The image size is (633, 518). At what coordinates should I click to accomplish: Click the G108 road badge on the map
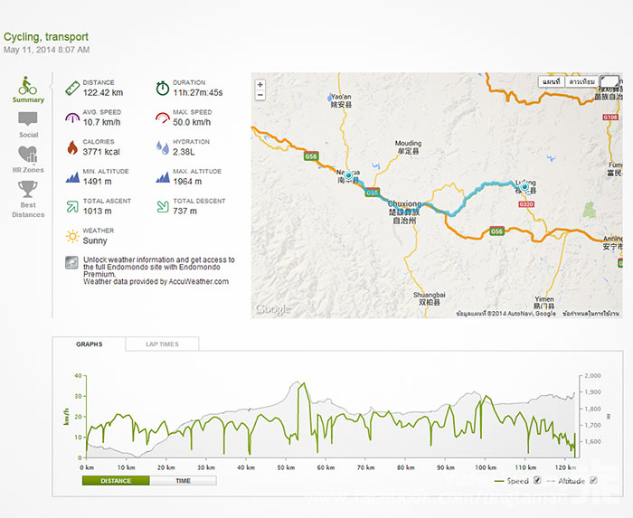point(610,117)
